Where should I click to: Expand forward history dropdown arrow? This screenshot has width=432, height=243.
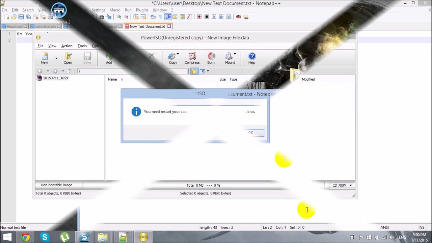coord(63,71)
